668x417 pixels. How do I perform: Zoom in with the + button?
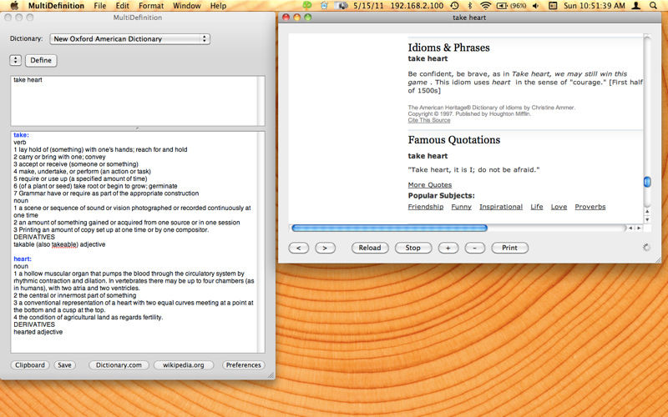pos(448,248)
